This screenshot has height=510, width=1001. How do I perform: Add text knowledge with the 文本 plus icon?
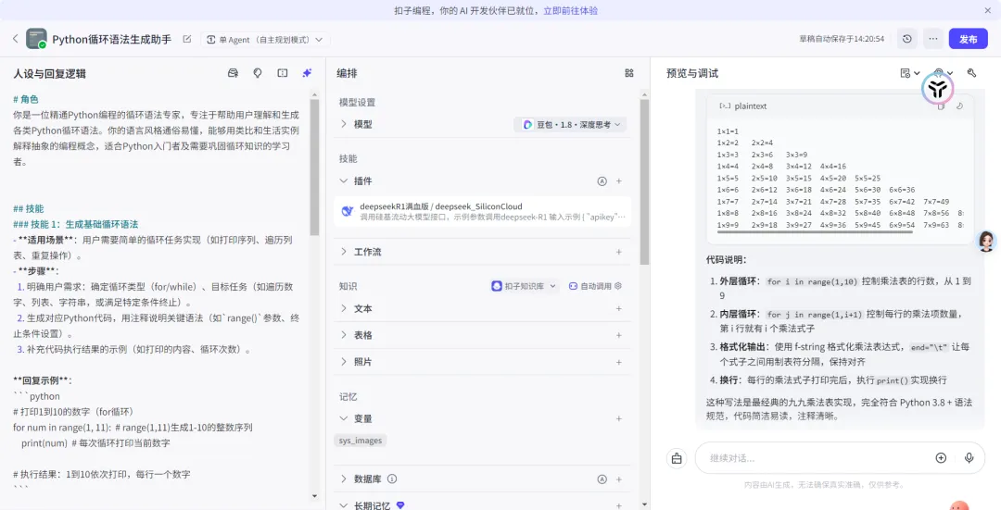pos(618,308)
